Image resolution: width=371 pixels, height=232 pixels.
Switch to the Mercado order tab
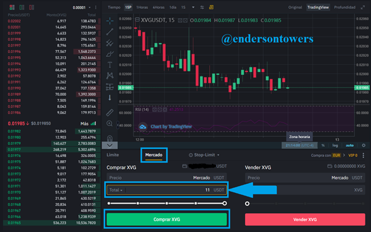coord(154,155)
